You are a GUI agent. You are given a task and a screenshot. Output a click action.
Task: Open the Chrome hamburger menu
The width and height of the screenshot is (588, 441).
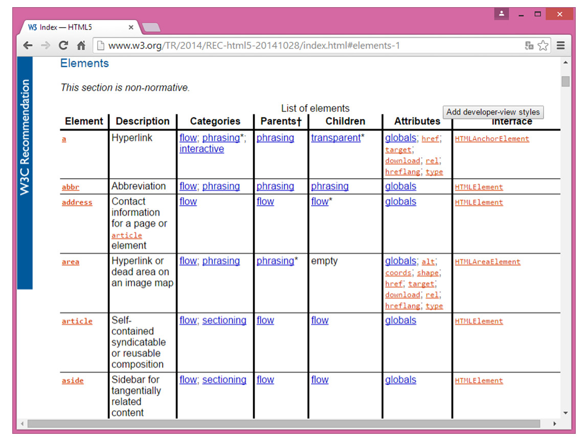point(560,45)
